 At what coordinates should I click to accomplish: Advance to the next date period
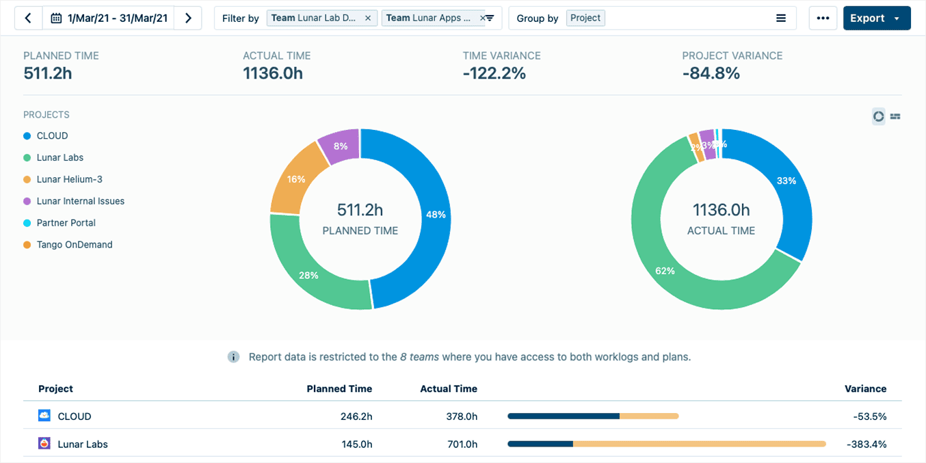(188, 18)
